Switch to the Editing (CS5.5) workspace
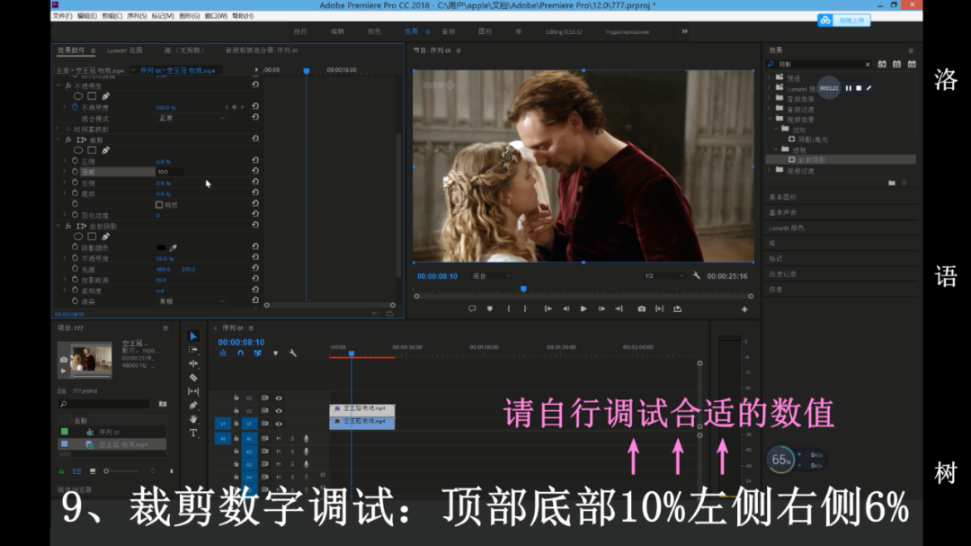Screen dimensions: 971x546 564,31
